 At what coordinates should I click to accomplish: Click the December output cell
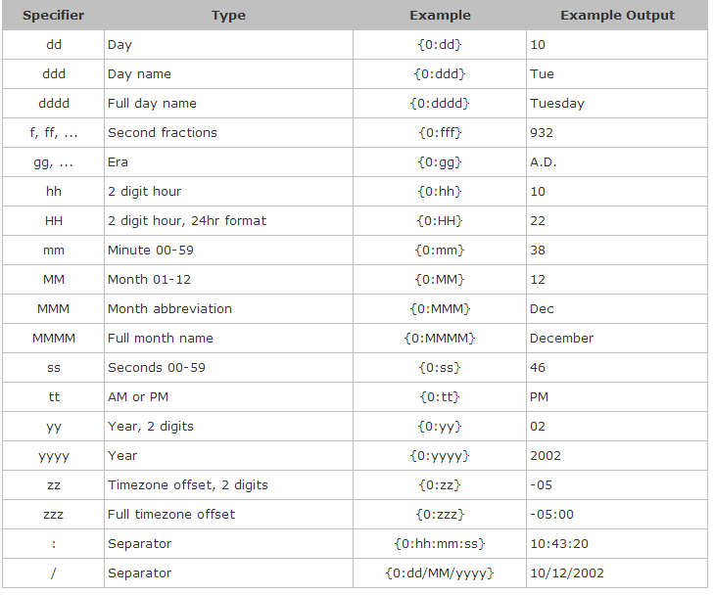[x=617, y=339]
